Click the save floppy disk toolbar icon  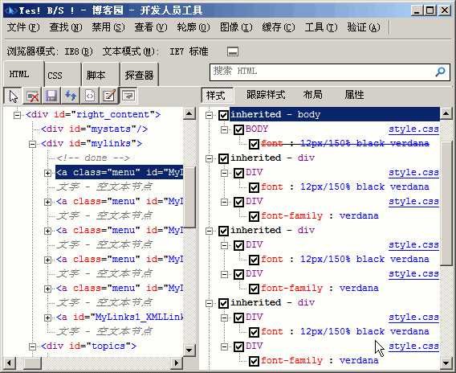(x=51, y=96)
